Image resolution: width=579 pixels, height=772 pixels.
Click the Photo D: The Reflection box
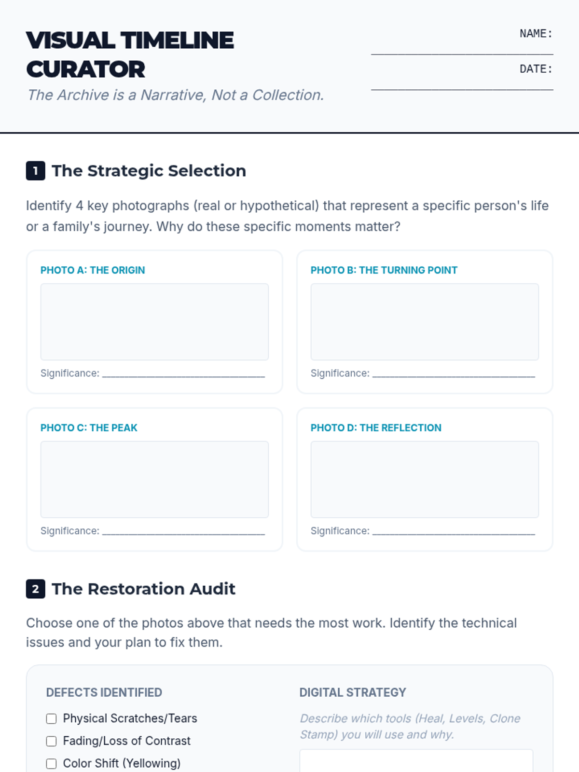(x=425, y=479)
